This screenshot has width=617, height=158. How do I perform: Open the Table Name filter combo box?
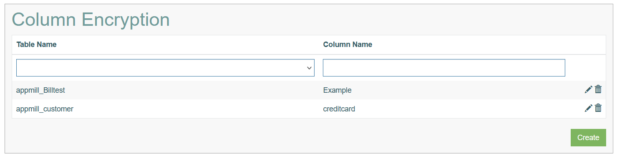[x=165, y=68]
